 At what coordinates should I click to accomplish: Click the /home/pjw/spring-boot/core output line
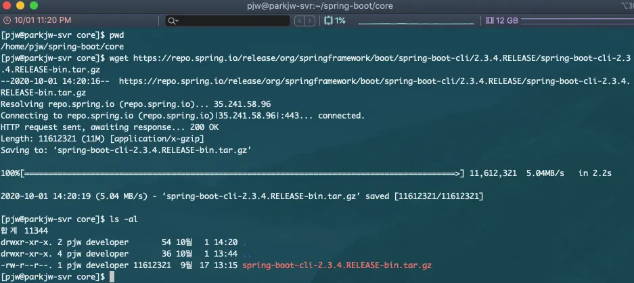pyautogui.click(x=62, y=47)
